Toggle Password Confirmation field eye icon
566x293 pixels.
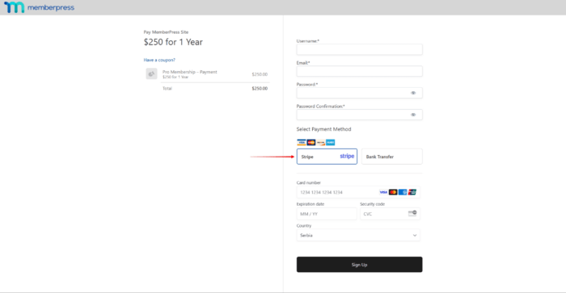click(x=413, y=115)
